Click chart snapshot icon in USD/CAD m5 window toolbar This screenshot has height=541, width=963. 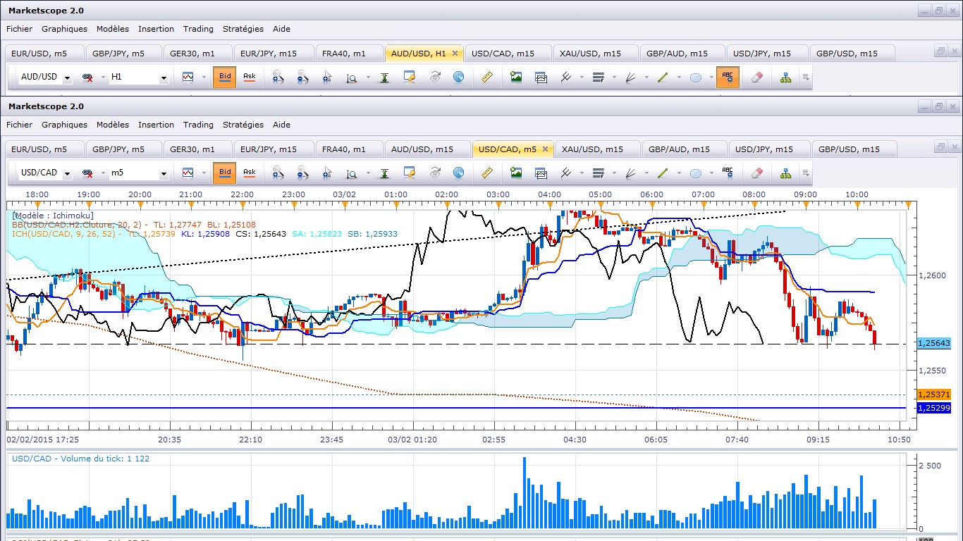(541, 173)
